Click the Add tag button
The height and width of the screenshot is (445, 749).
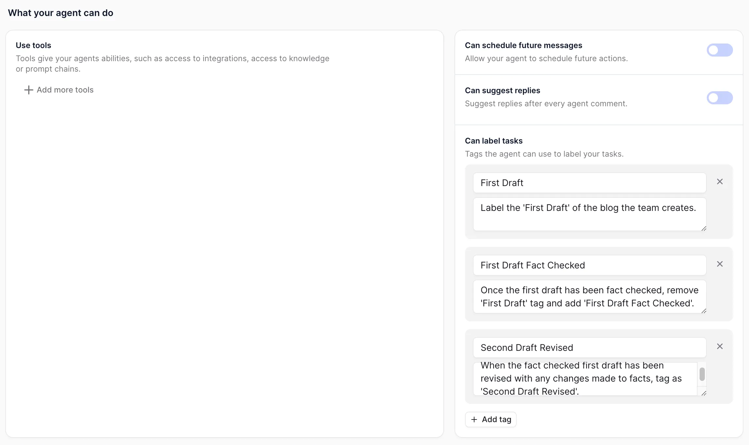pos(490,419)
